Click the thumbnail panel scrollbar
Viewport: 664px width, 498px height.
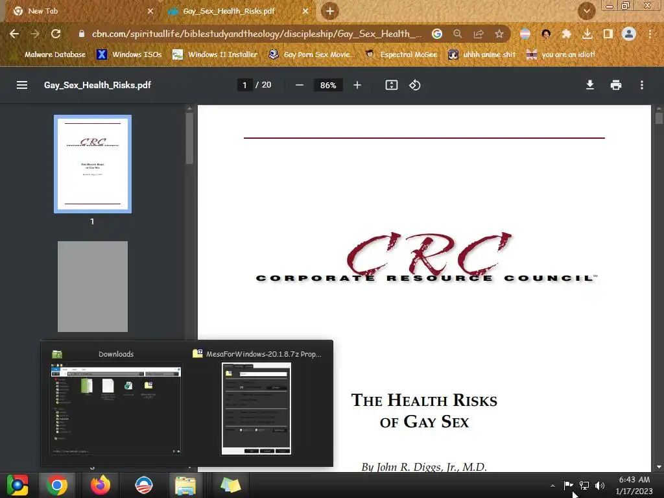pos(189,139)
